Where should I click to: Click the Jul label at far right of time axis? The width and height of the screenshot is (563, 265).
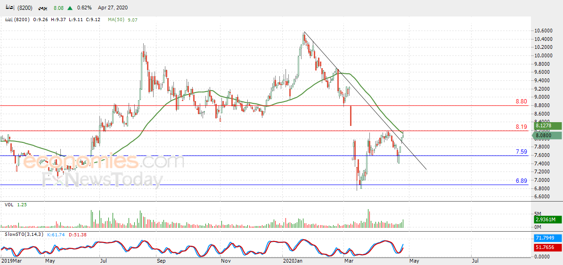tap(474, 261)
